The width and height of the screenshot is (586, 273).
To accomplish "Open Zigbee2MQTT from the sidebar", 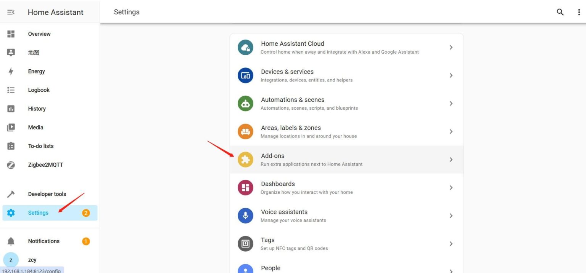I will (x=45, y=165).
